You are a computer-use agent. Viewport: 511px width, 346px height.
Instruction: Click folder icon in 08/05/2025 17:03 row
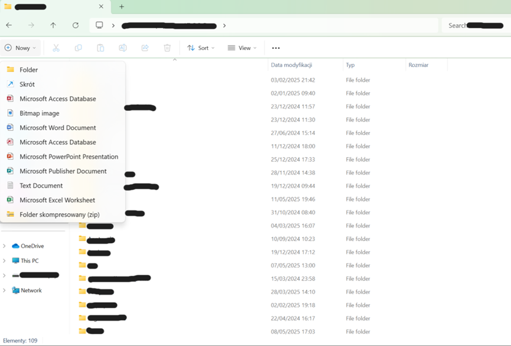pos(83,331)
